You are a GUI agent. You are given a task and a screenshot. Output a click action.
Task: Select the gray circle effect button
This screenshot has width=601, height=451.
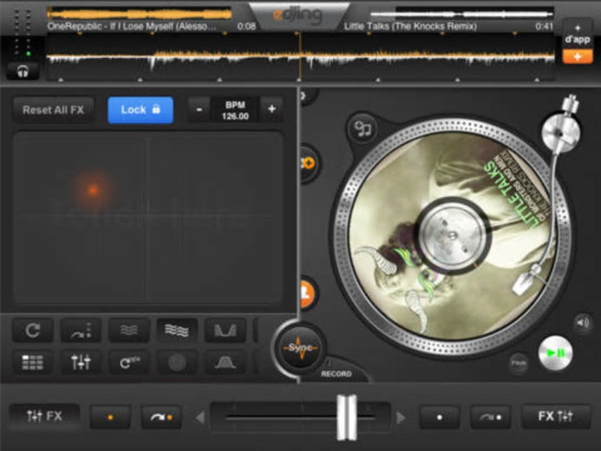[x=177, y=362]
